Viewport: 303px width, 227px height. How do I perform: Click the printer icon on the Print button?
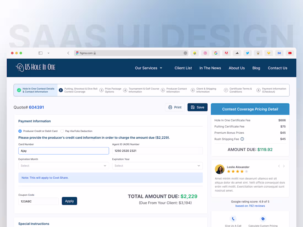(170, 107)
